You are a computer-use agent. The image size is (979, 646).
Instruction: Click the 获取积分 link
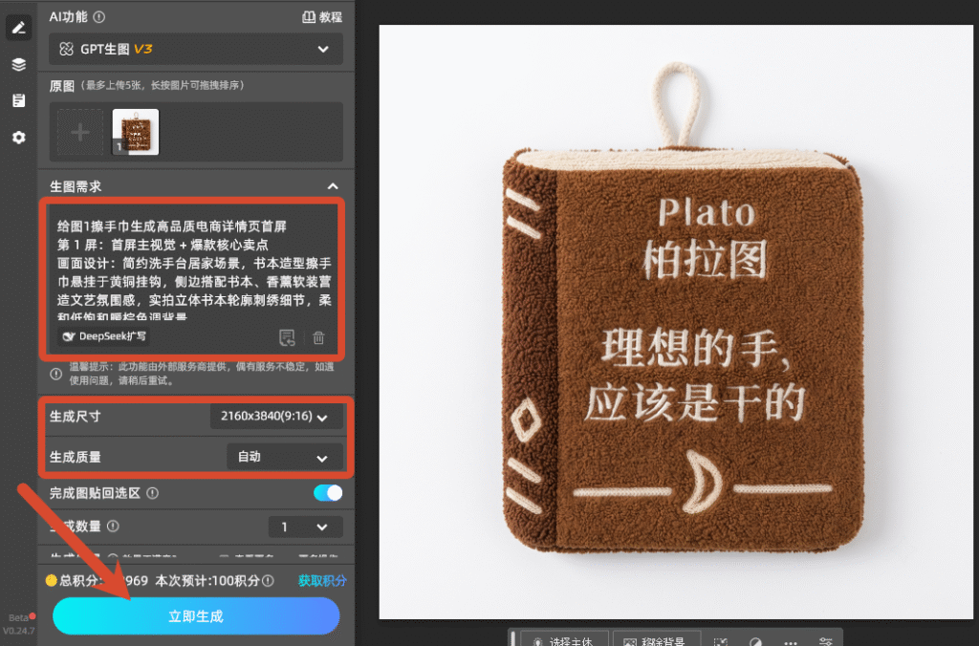[x=322, y=580]
